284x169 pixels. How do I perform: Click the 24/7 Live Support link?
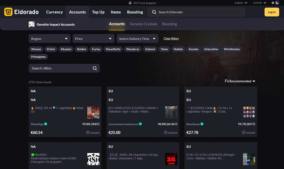coord(144,3)
